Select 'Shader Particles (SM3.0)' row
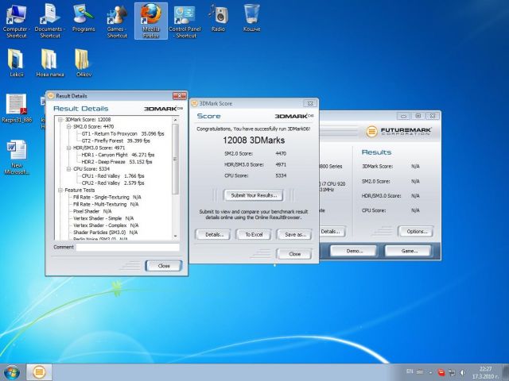Image resolution: width=509 pixels, height=381 pixels. (x=105, y=233)
